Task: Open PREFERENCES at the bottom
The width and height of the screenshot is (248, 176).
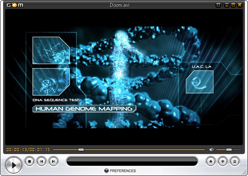Action: (x=123, y=171)
